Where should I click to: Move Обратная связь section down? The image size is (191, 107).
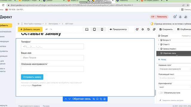tap(70, 99)
